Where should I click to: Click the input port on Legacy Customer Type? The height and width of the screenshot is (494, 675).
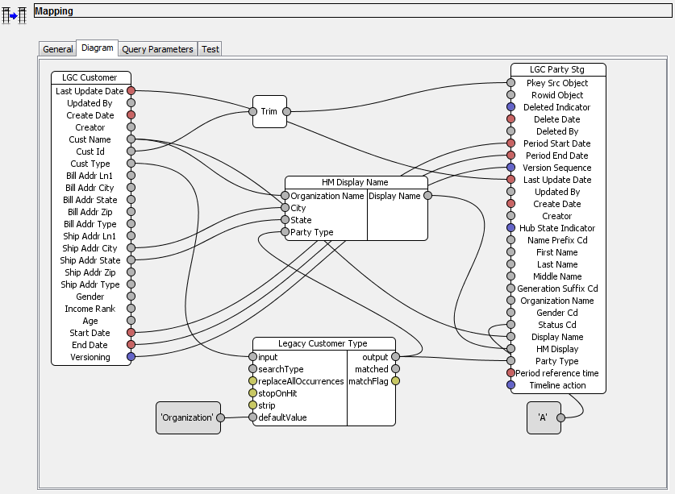252,357
